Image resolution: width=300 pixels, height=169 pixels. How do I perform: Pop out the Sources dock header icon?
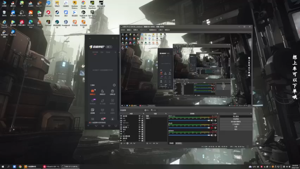143,114
